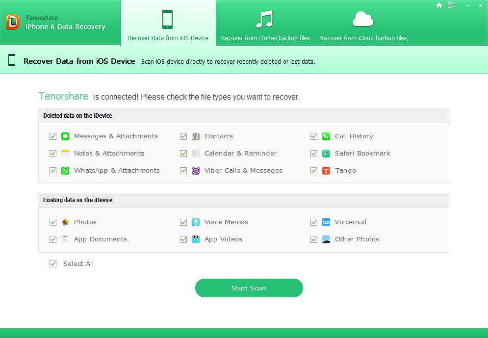
Task: Click the WhatsApp green icon
Action: (x=65, y=171)
